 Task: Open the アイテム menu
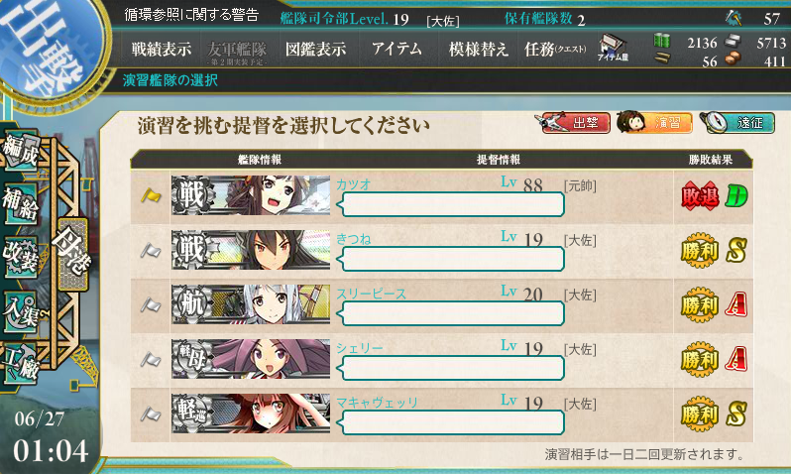tap(396, 49)
